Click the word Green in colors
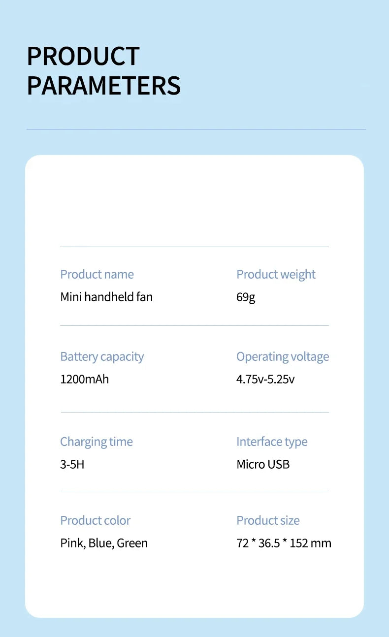This screenshot has height=637, width=389. [132, 543]
